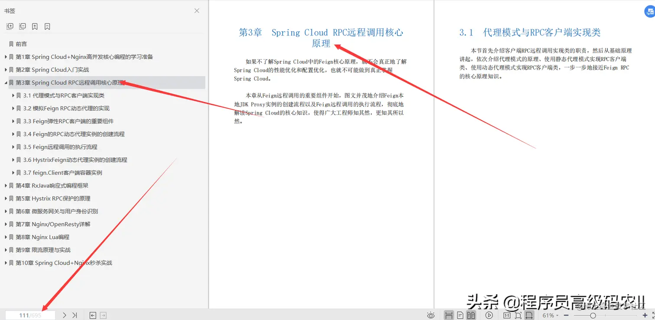Expand chapter 3.1 代理模式与RPC客户端实现类 bookmark
655x320 pixels.
(13, 95)
